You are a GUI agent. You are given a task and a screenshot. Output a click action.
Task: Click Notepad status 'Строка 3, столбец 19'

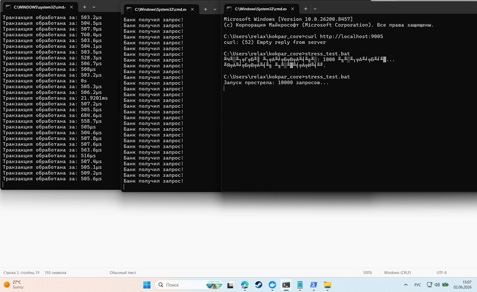click(21, 272)
